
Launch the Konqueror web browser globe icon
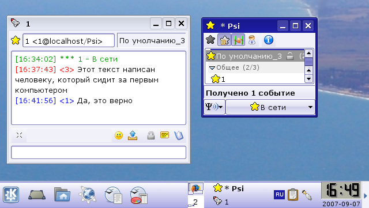(88, 194)
